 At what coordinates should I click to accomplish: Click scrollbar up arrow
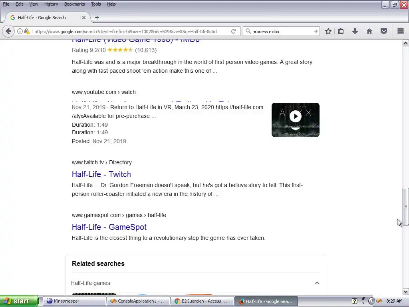pos(406,43)
